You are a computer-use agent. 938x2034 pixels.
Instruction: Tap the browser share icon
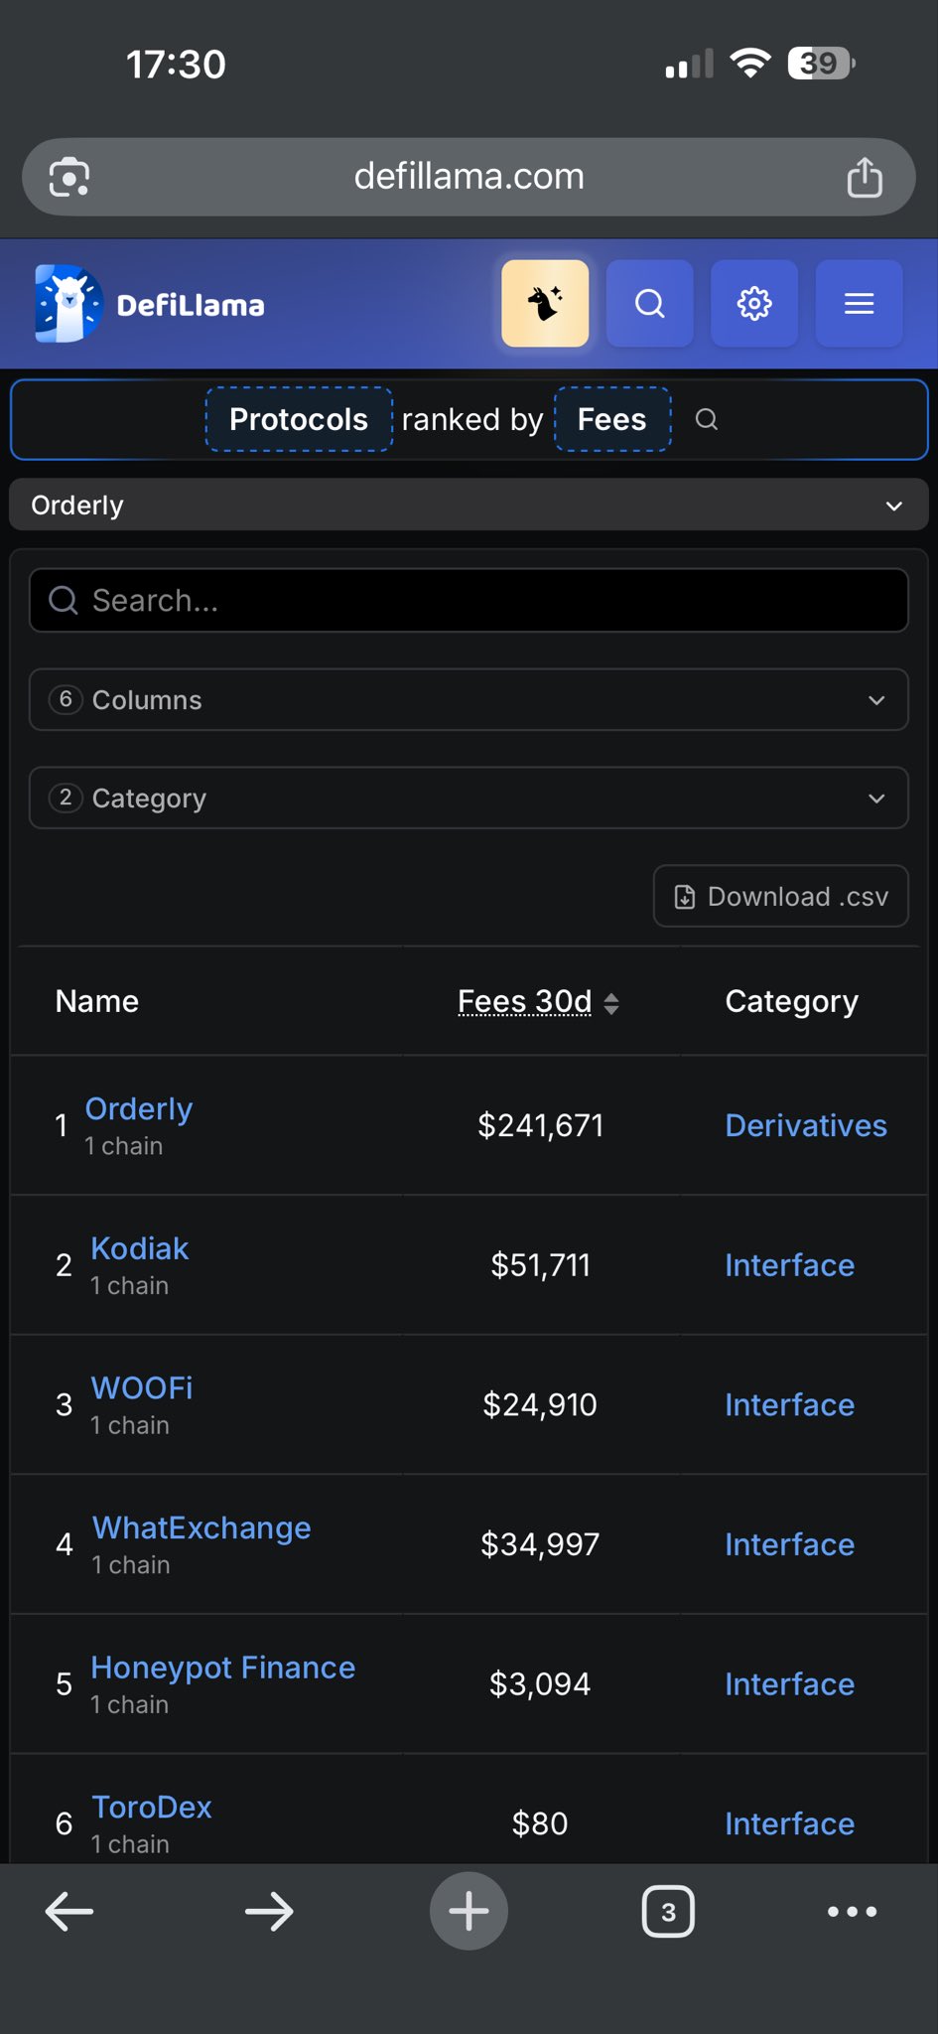(864, 178)
